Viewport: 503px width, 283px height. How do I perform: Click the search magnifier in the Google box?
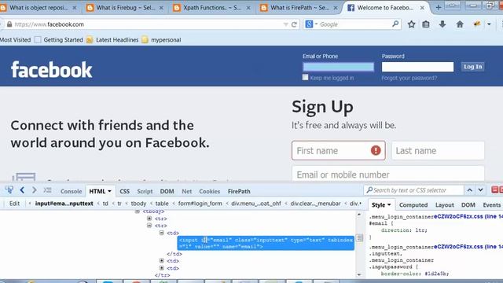[395, 24]
